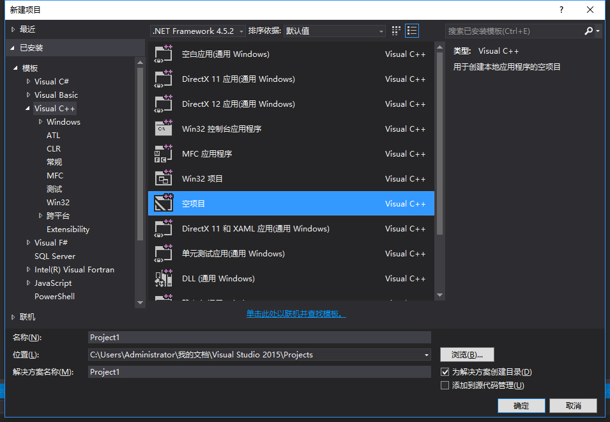Choose the DirectX 11 应用 template icon

164,79
